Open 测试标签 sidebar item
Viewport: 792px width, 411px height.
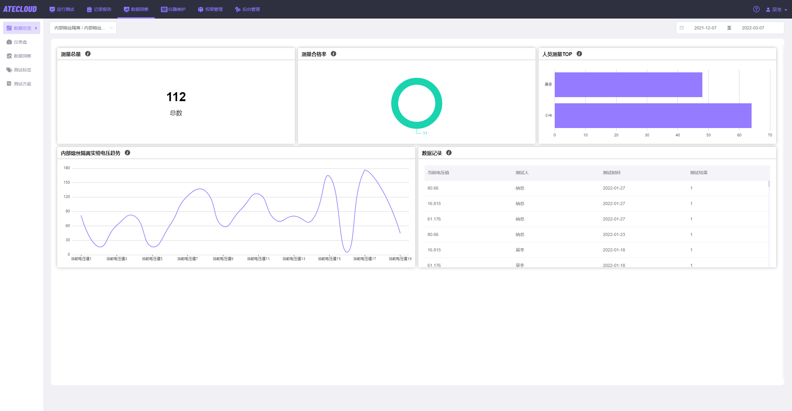click(x=22, y=70)
